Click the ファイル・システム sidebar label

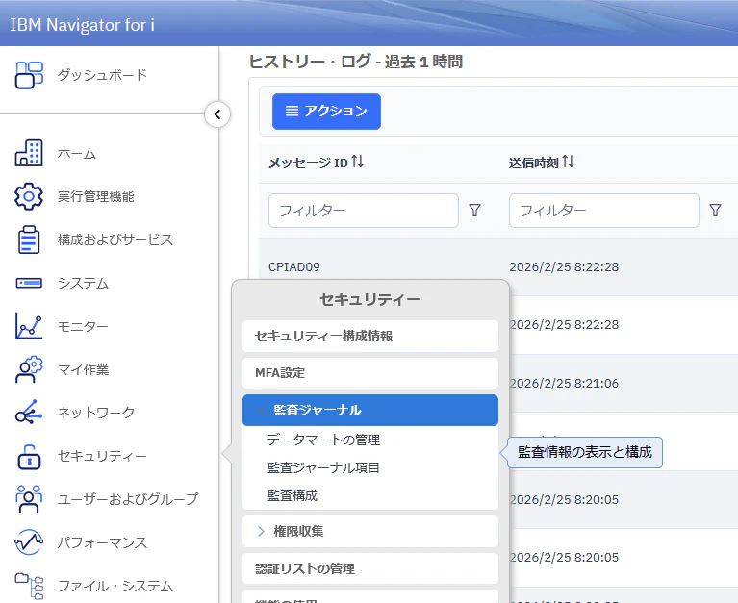pyautogui.click(x=115, y=586)
